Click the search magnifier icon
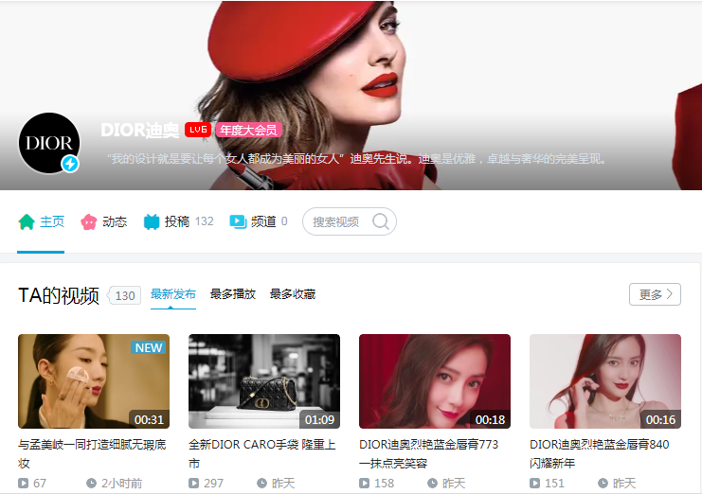 [x=381, y=221]
